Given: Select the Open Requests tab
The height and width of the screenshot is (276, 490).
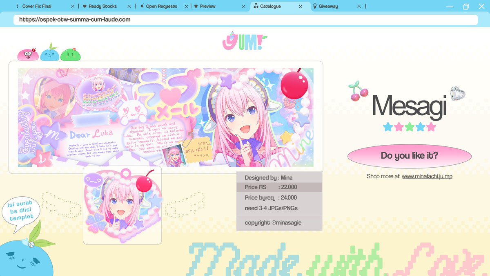Looking at the screenshot, I should [161, 7].
